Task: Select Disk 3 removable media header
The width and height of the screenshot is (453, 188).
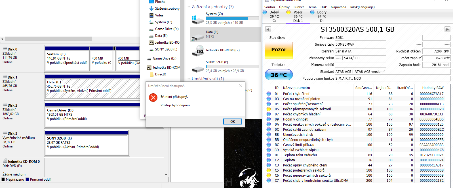Action: click(22, 143)
